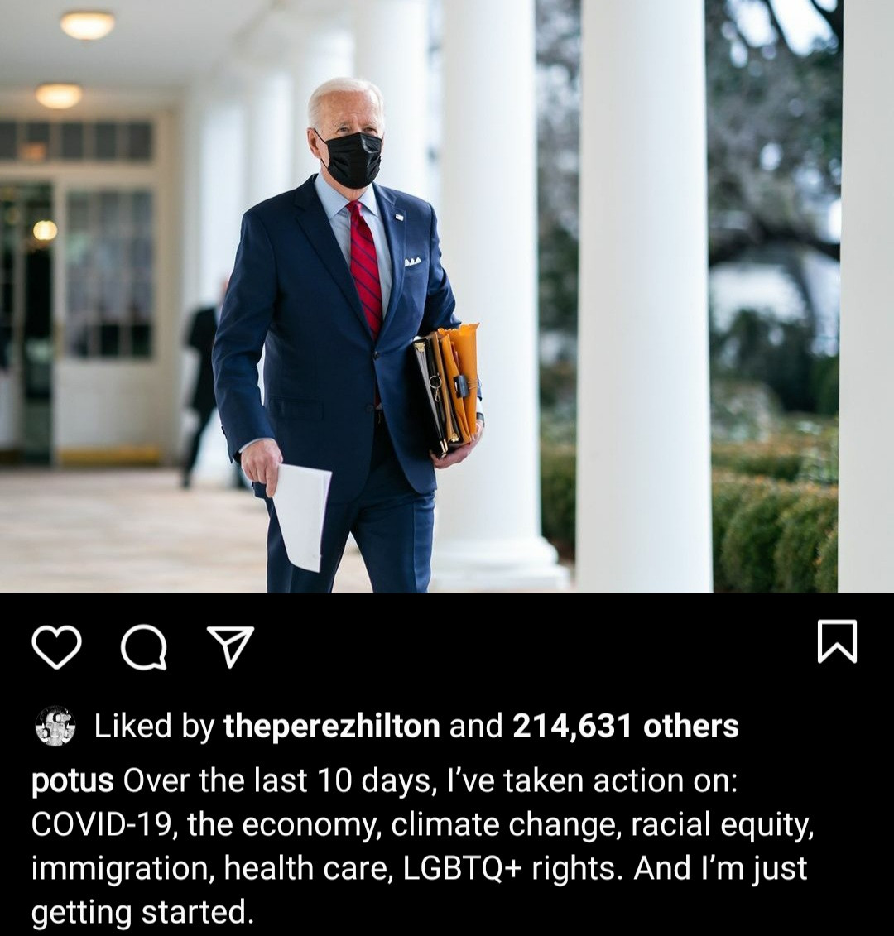The height and width of the screenshot is (936, 894).
Task: Open the potus profile from the caption
Action: (x=72, y=780)
